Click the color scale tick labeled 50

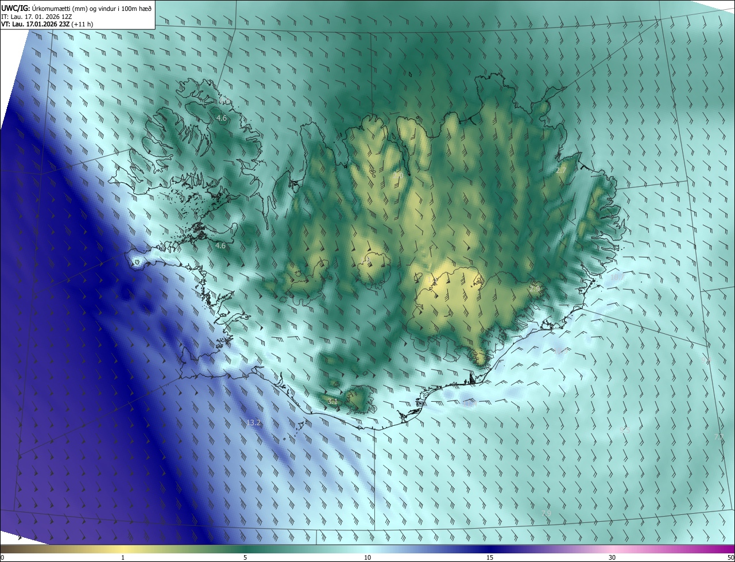point(730,558)
